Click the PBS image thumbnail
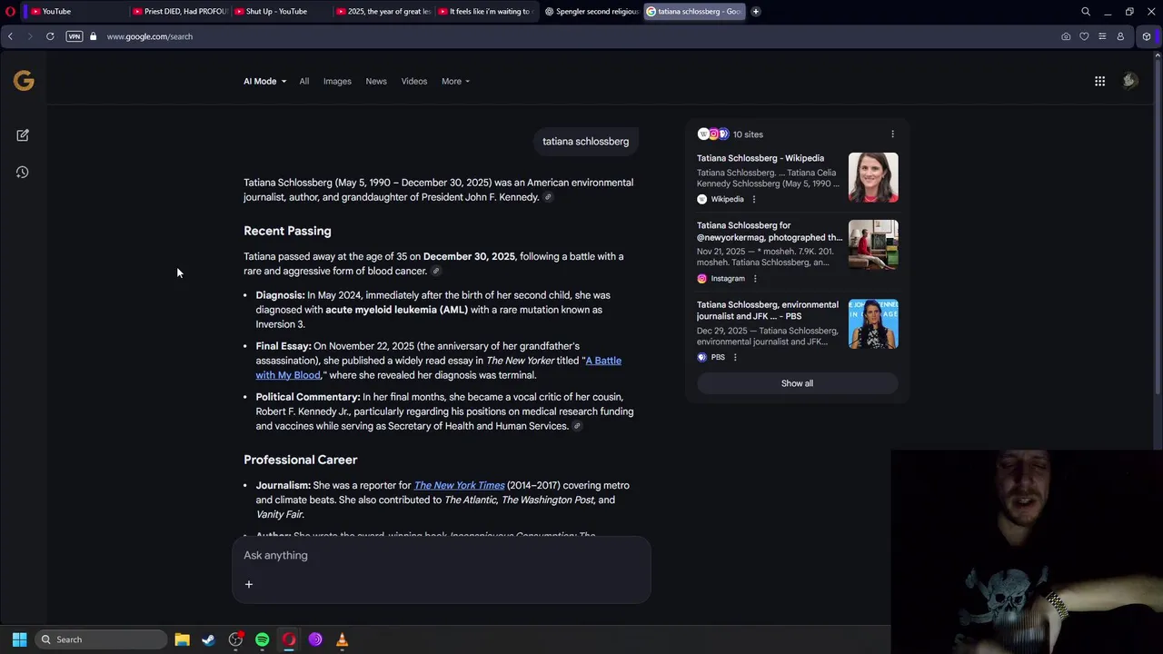 pos(873,323)
